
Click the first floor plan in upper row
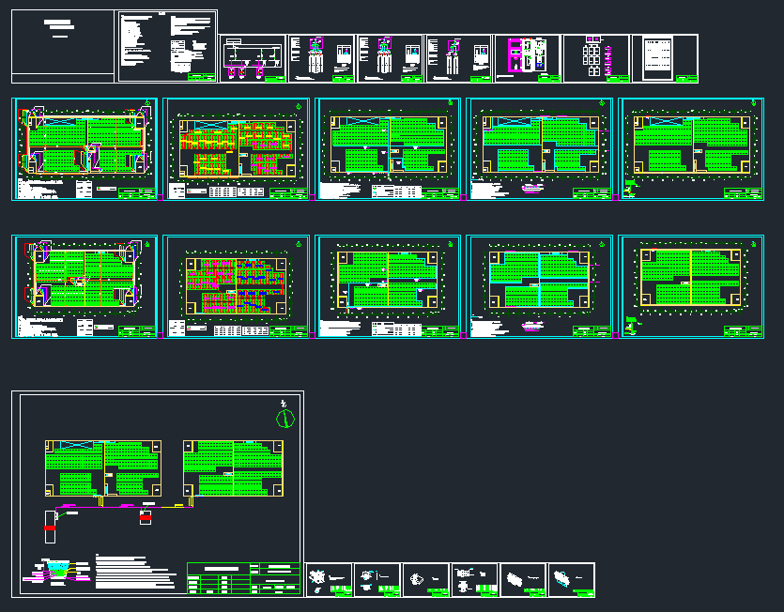[85, 148]
